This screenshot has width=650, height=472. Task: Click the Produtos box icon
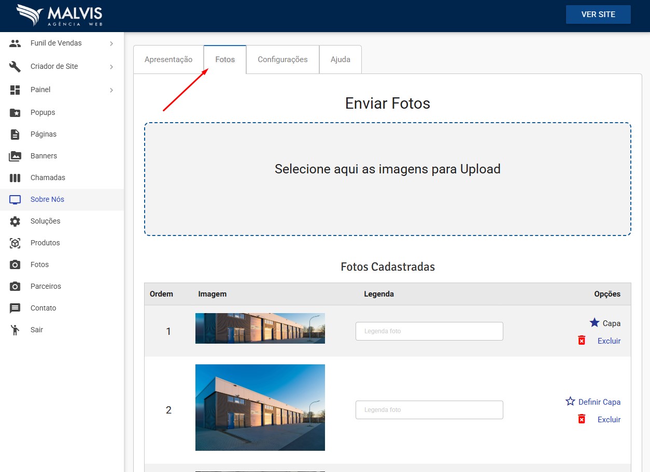point(15,243)
